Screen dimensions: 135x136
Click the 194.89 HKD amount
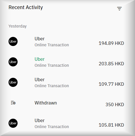coord(111,43)
